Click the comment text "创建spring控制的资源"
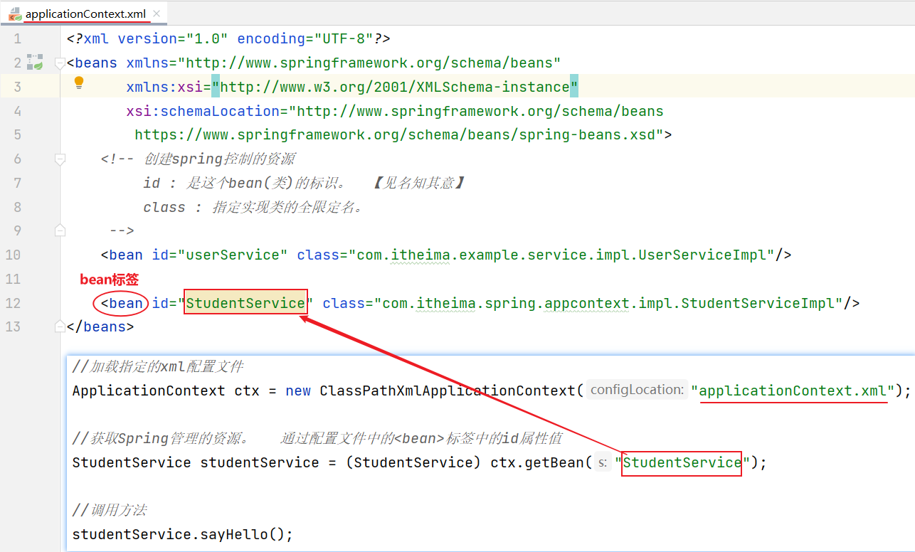The image size is (915, 552). point(220,159)
